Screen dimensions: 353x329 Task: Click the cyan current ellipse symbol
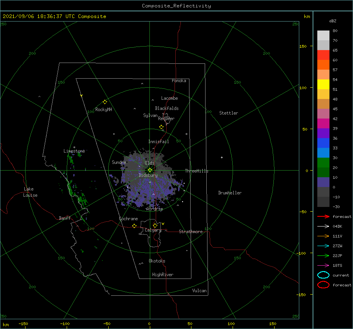tap(323, 275)
